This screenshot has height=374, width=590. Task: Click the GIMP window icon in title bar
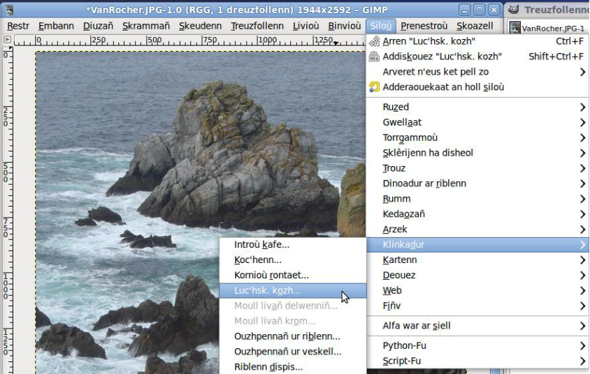8,10
